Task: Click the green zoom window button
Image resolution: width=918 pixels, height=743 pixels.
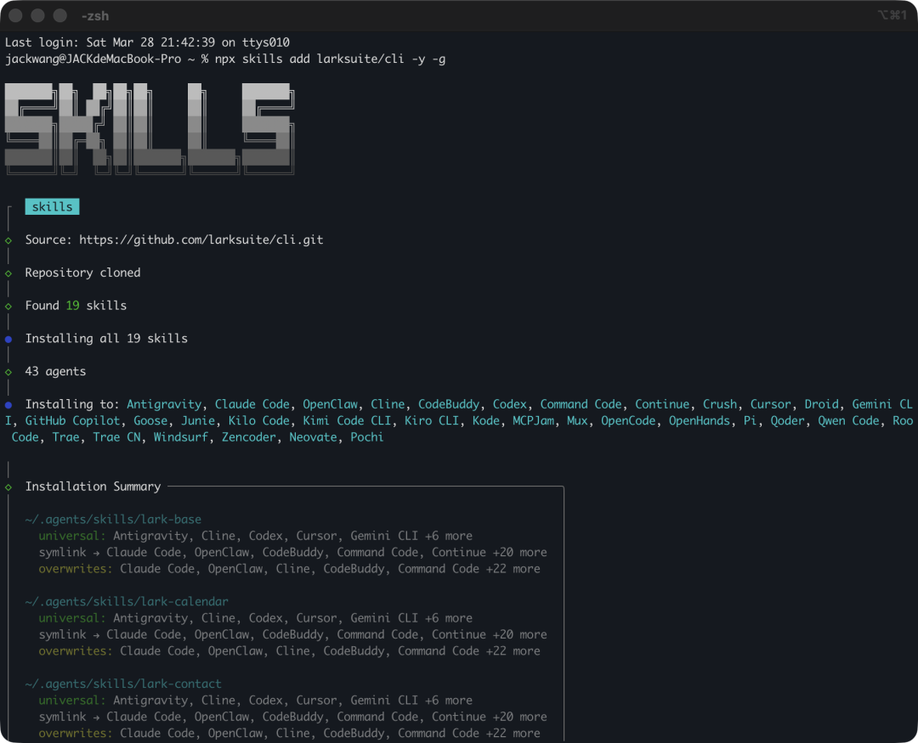Action: click(x=59, y=16)
